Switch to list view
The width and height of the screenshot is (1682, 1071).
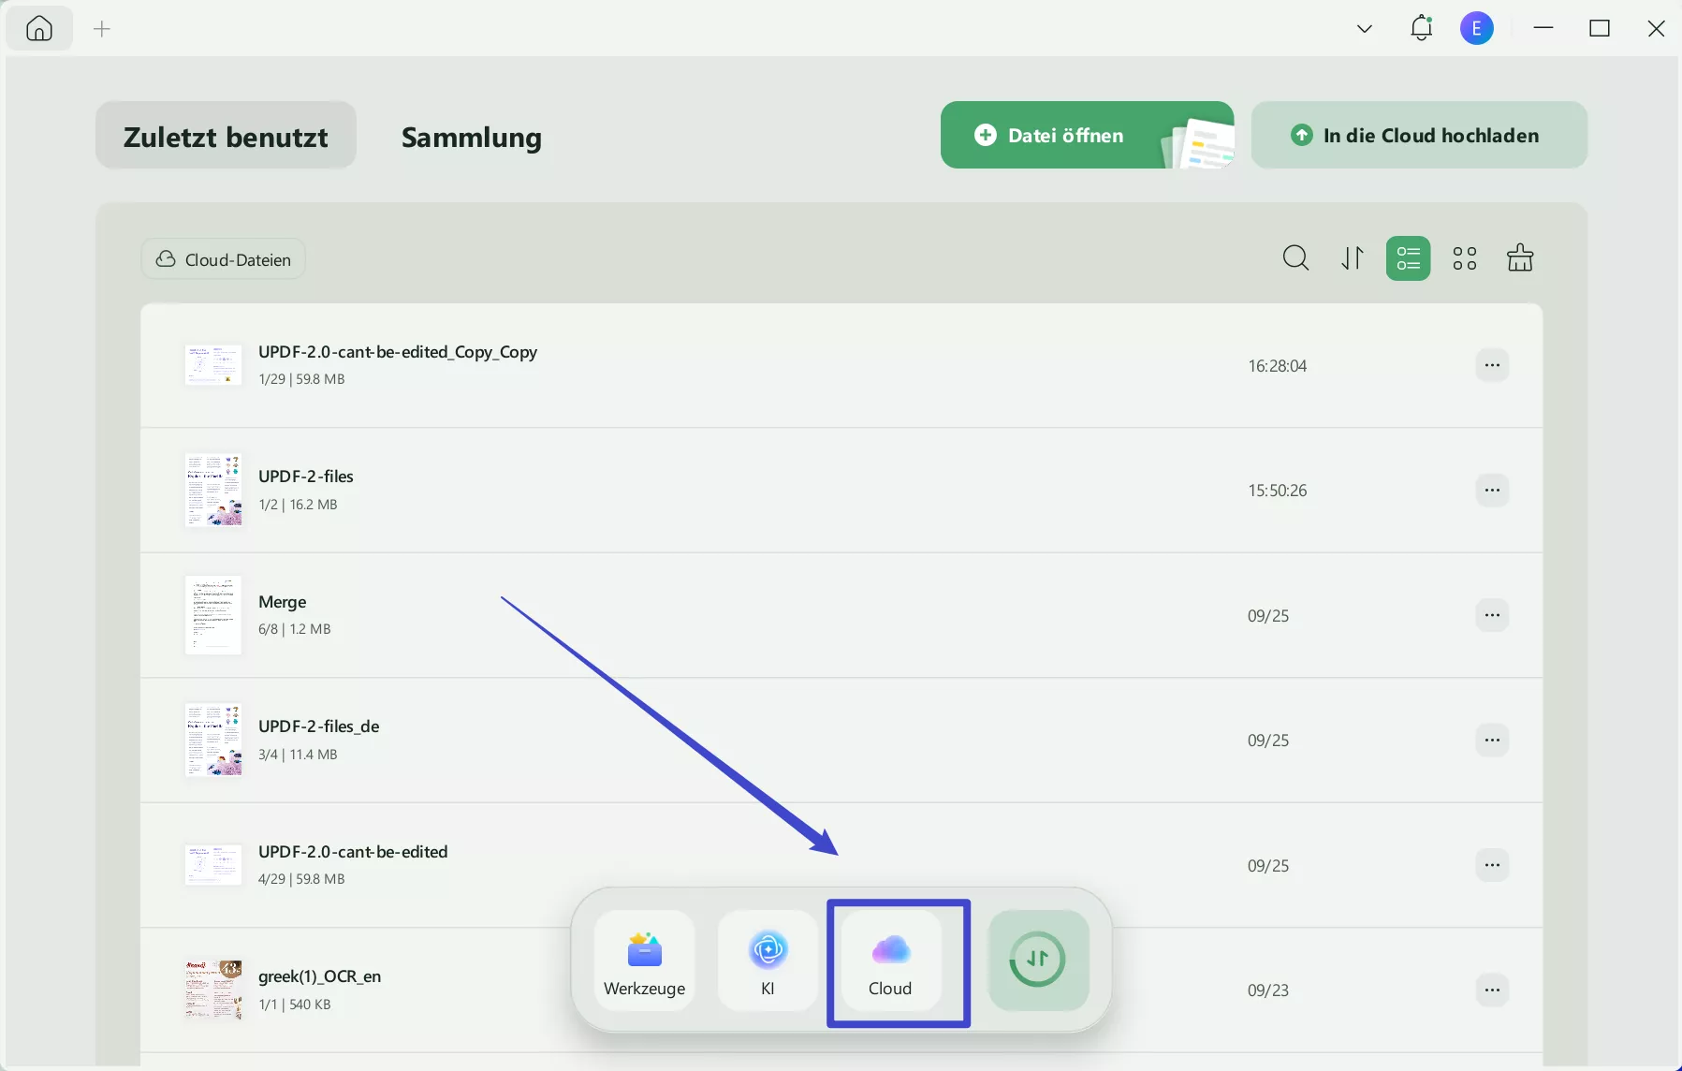[x=1408, y=258]
